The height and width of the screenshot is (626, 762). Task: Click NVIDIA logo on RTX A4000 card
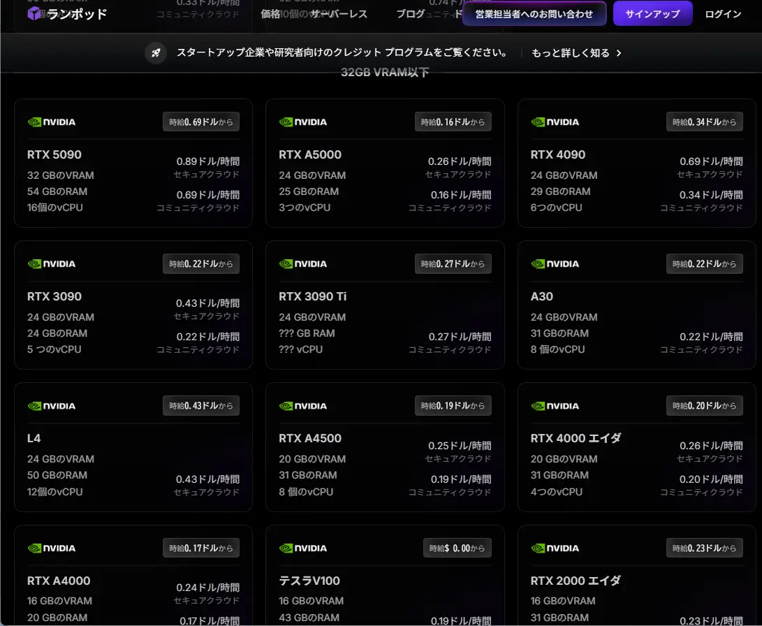point(52,548)
